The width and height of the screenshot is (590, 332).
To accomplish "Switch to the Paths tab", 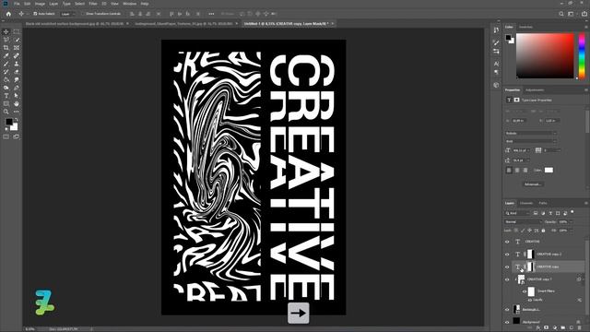I will coord(543,203).
